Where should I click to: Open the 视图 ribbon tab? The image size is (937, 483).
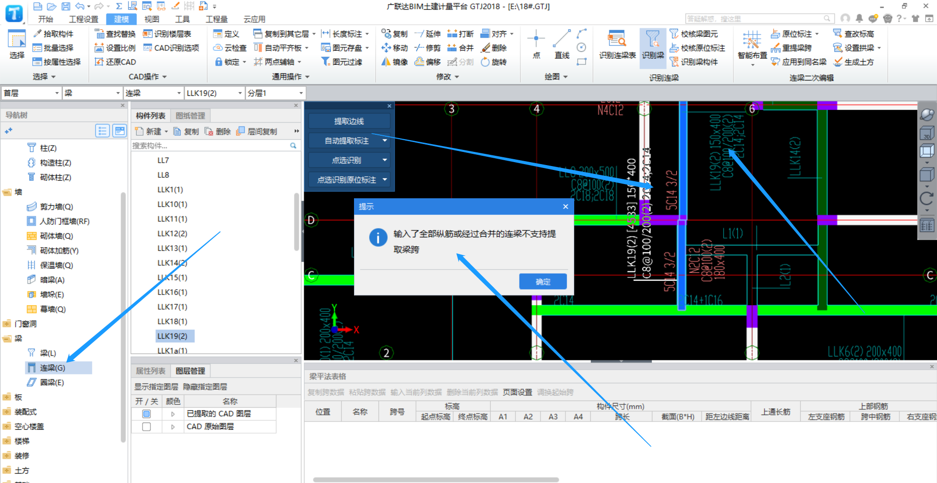point(152,19)
